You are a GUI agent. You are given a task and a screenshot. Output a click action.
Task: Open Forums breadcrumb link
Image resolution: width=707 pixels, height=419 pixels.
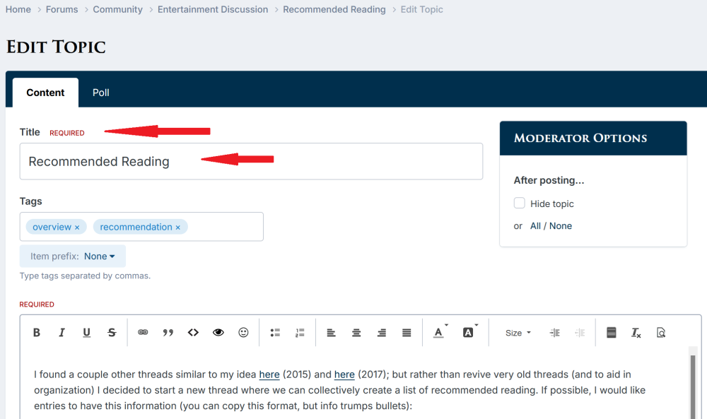(x=62, y=9)
